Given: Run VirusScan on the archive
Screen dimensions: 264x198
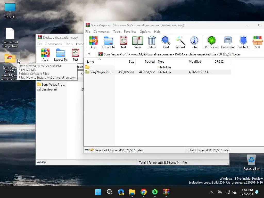Looking at the screenshot, I should [211, 43].
